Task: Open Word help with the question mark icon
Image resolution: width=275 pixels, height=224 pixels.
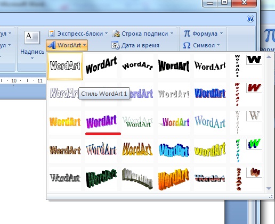Action: point(250,19)
